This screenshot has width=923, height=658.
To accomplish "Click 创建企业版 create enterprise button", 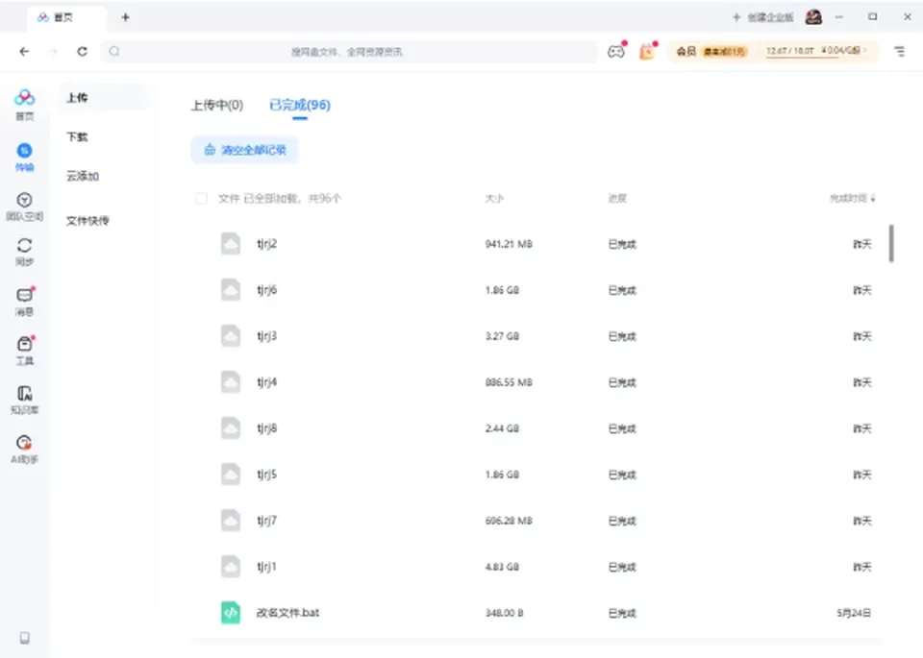I will [x=762, y=17].
